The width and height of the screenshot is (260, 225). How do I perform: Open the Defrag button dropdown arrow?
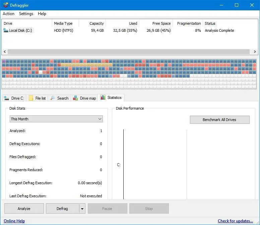point(82,209)
